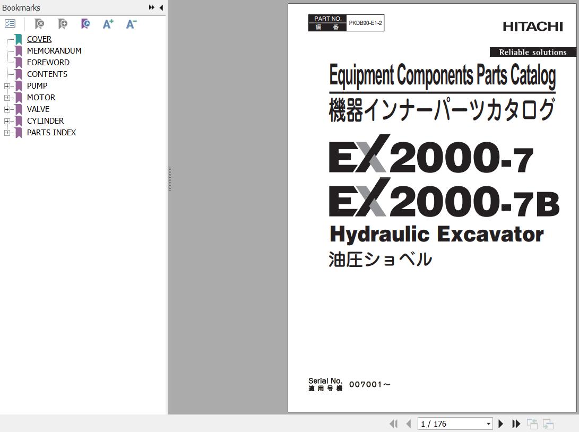Go to the CONTENTS bookmark
The width and height of the screenshot is (579, 432).
47,74
